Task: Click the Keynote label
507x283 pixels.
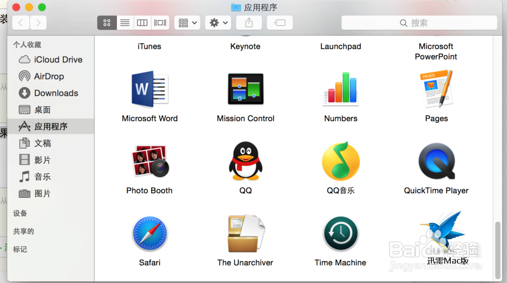Action: pyautogui.click(x=246, y=46)
